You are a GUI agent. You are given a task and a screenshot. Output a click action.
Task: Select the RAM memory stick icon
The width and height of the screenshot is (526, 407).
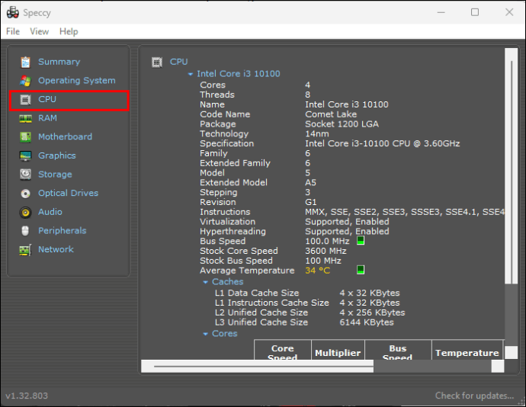pos(25,118)
